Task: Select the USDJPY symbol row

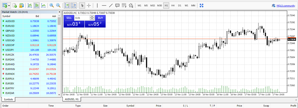Action: tap(29, 50)
